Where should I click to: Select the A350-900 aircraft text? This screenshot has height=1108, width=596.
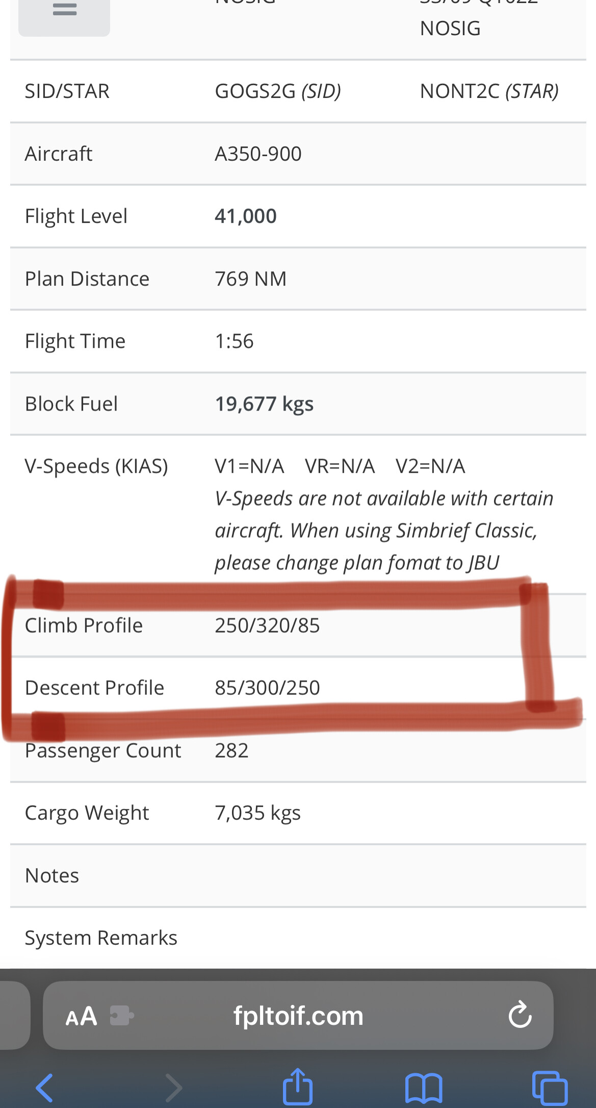click(x=258, y=154)
